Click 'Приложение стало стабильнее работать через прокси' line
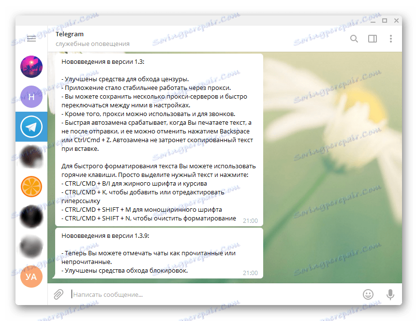Screen dimensions: 418x321 coord(146,88)
